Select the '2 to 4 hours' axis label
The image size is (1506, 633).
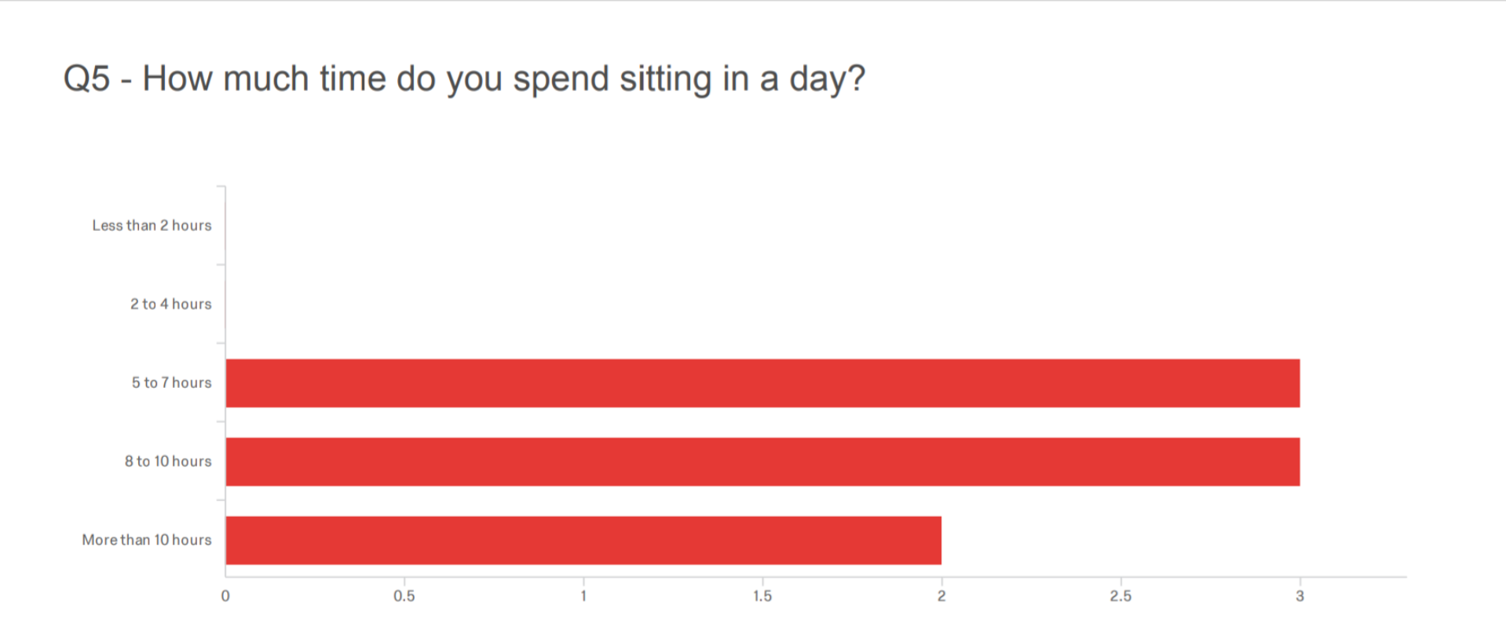(170, 304)
